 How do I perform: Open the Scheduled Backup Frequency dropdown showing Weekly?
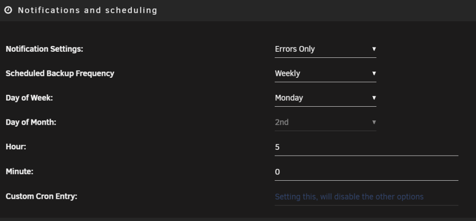tap(326, 74)
